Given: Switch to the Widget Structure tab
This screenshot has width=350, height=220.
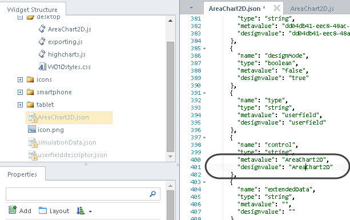Looking at the screenshot, I should (x=33, y=10).
